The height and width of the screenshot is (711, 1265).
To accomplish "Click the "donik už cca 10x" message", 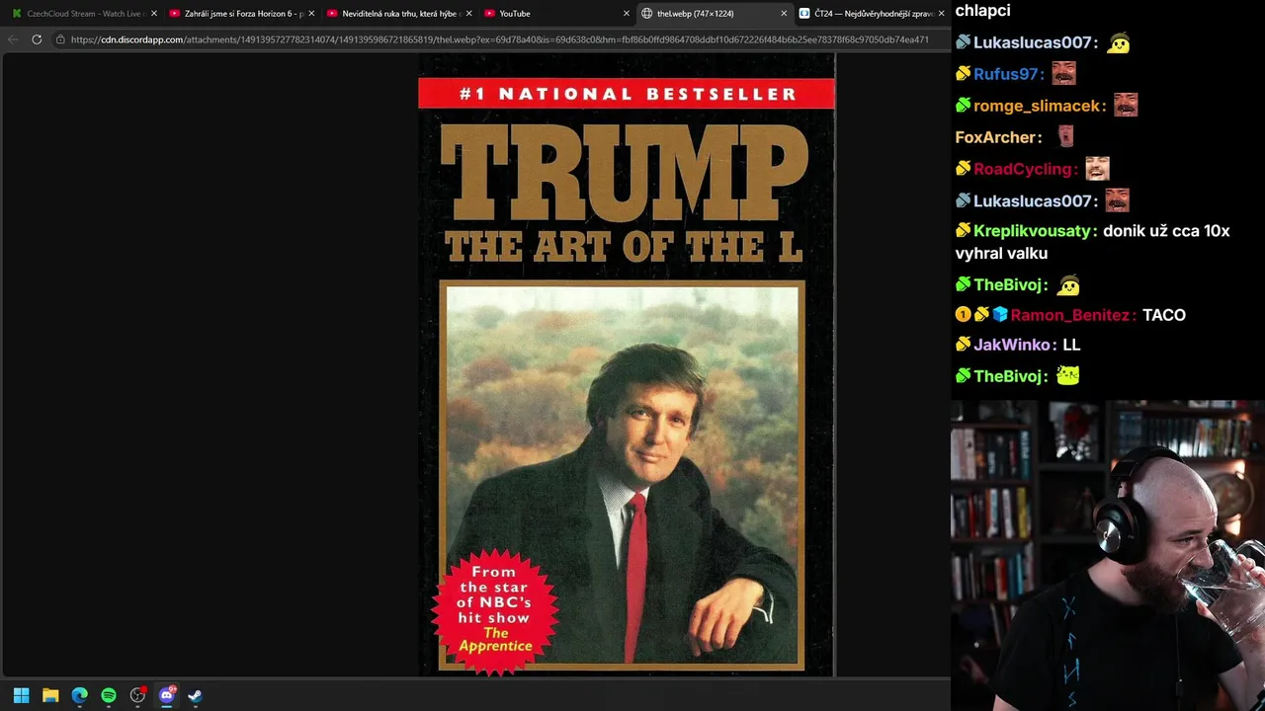I will point(1166,231).
